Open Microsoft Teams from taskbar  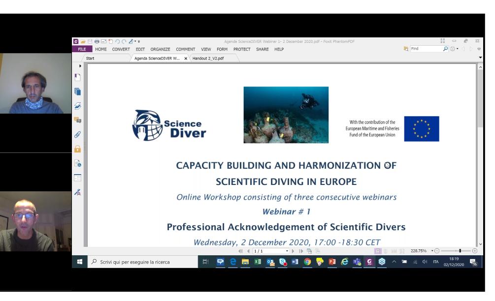(357, 262)
